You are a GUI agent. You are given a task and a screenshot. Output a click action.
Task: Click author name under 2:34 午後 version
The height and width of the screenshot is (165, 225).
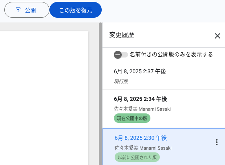click(x=143, y=109)
